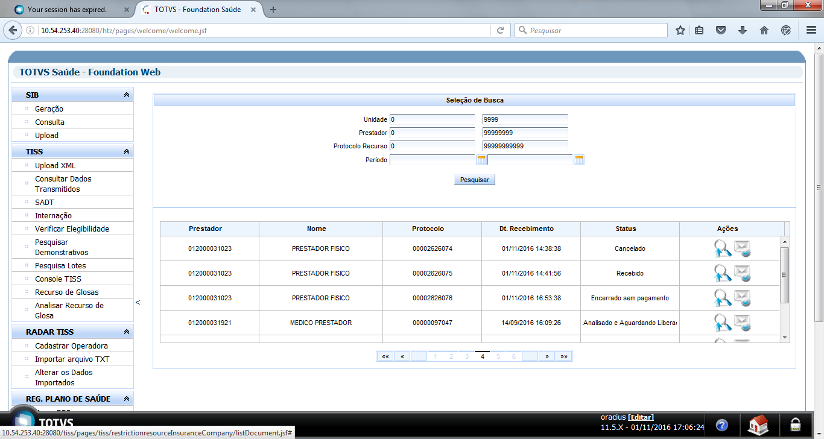824x439 pixels.
Task: Click envelope icon for protocol 00002626074
Action: (742, 248)
